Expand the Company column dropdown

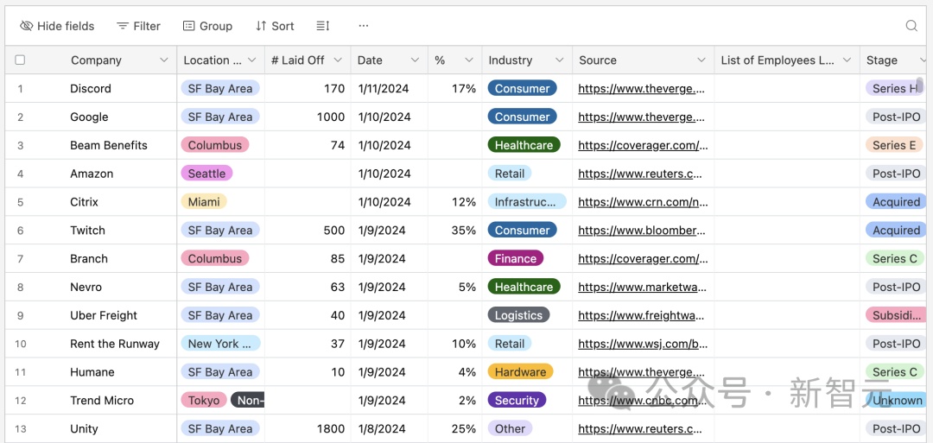pos(164,60)
